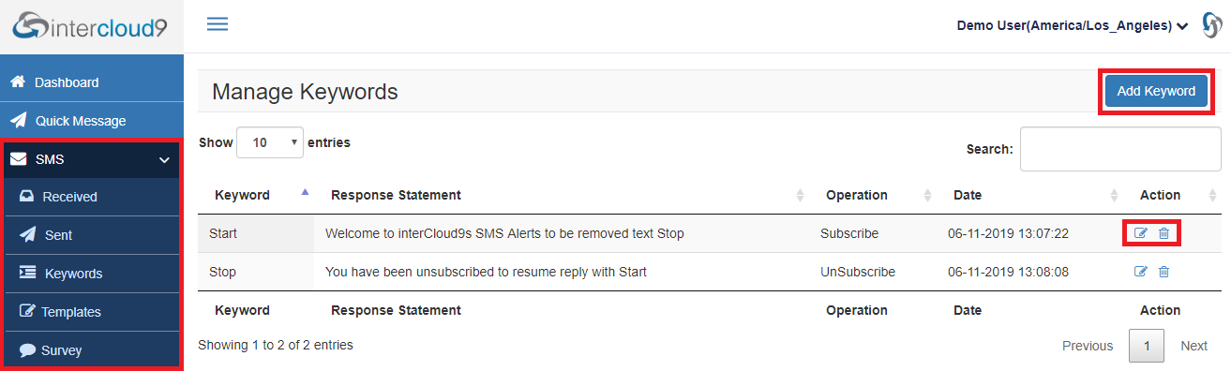Screen dimensions: 1231x371
Task: Click into the Search input field
Action: coord(1120,149)
